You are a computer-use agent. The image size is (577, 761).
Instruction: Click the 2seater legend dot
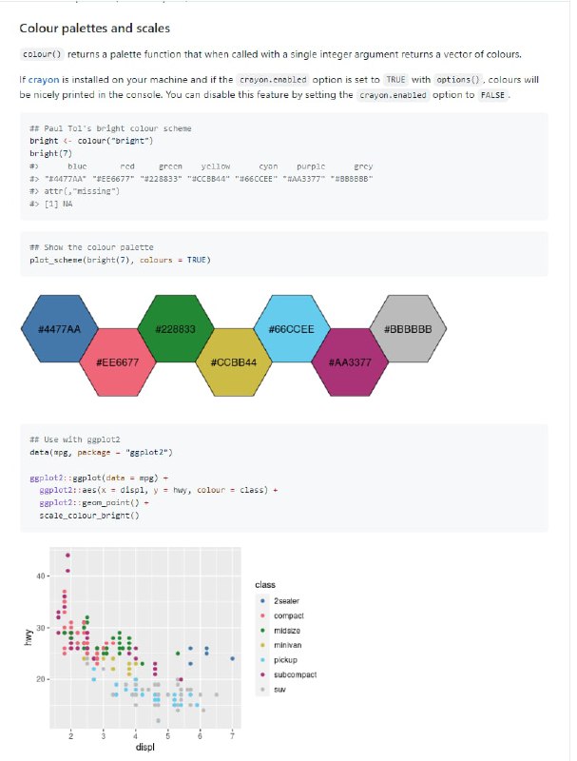261,602
